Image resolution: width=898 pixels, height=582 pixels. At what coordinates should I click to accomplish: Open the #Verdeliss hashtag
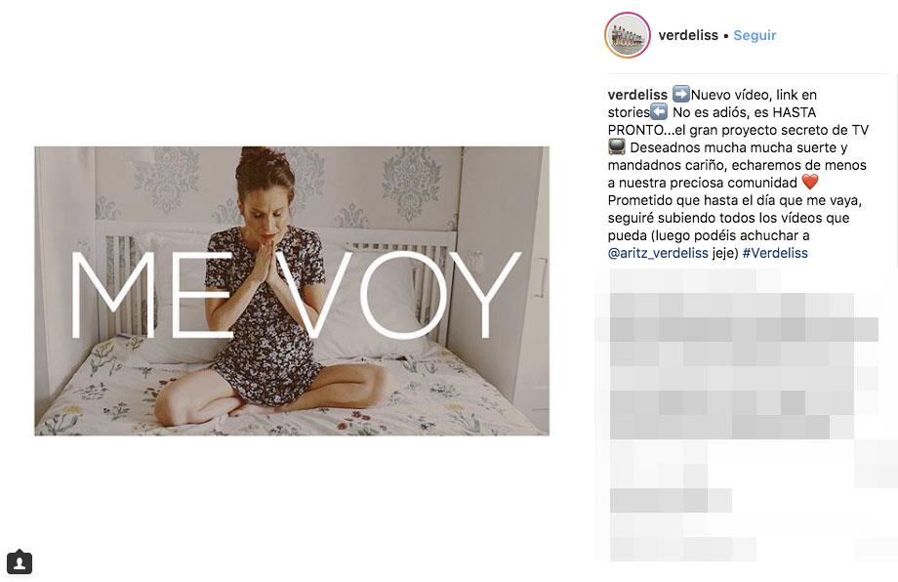[x=775, y=253]
